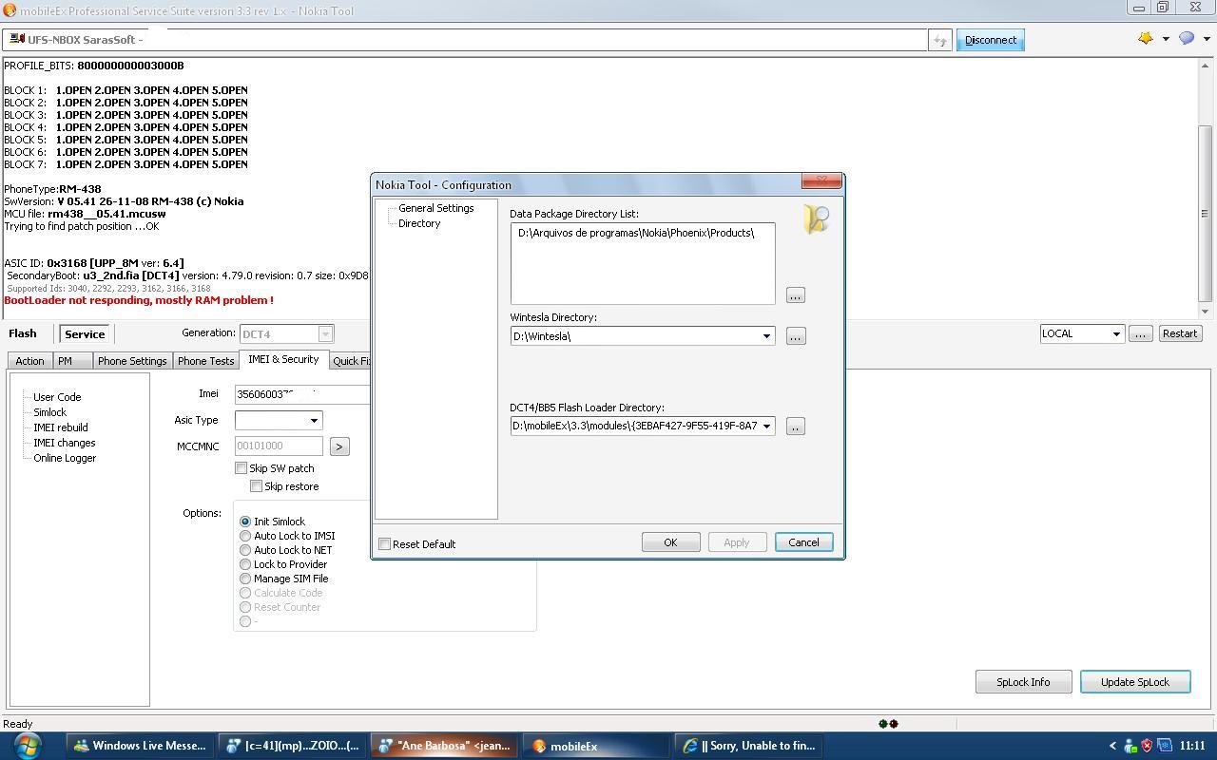Click into the Imei input field

click(302, 394)
